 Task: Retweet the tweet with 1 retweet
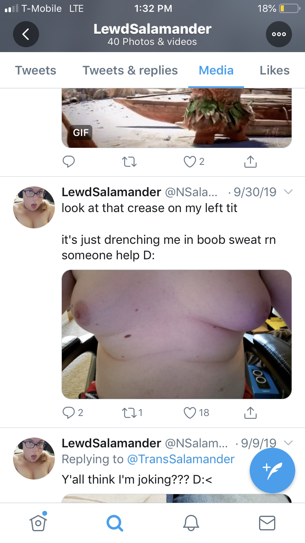tap(133, 413)
